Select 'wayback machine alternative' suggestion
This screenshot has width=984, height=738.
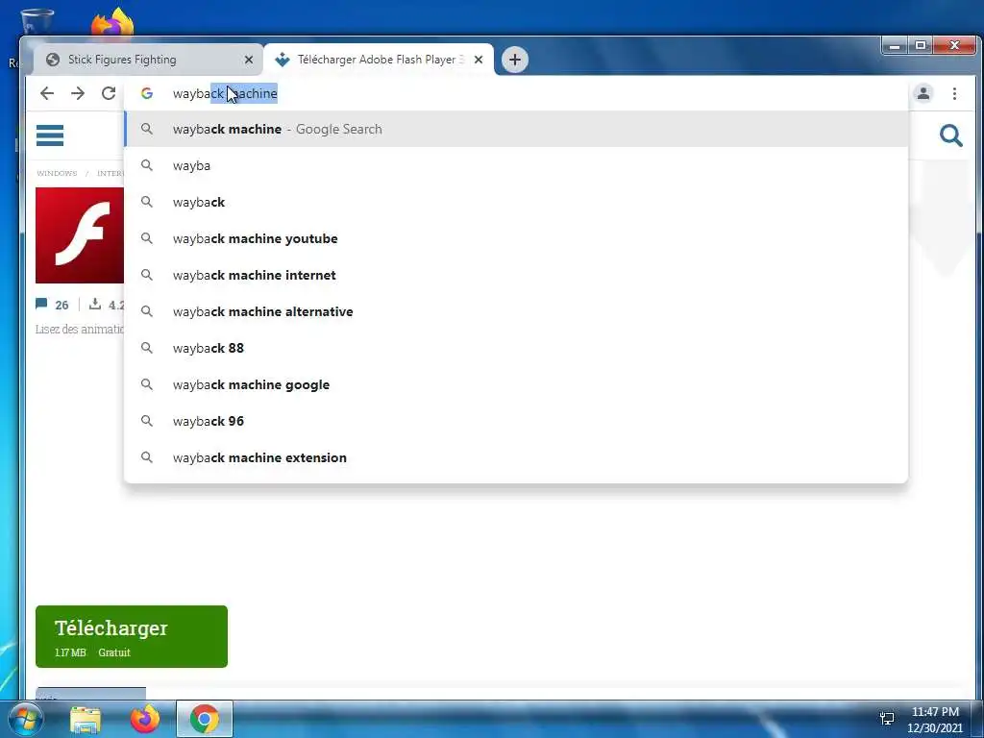tap(516, 311)
